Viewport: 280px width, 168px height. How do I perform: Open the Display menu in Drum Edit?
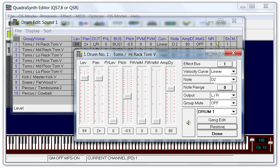(x=32, y=31)
